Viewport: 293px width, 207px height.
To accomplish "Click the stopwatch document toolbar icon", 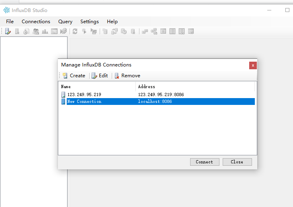I will click(27, 31).
